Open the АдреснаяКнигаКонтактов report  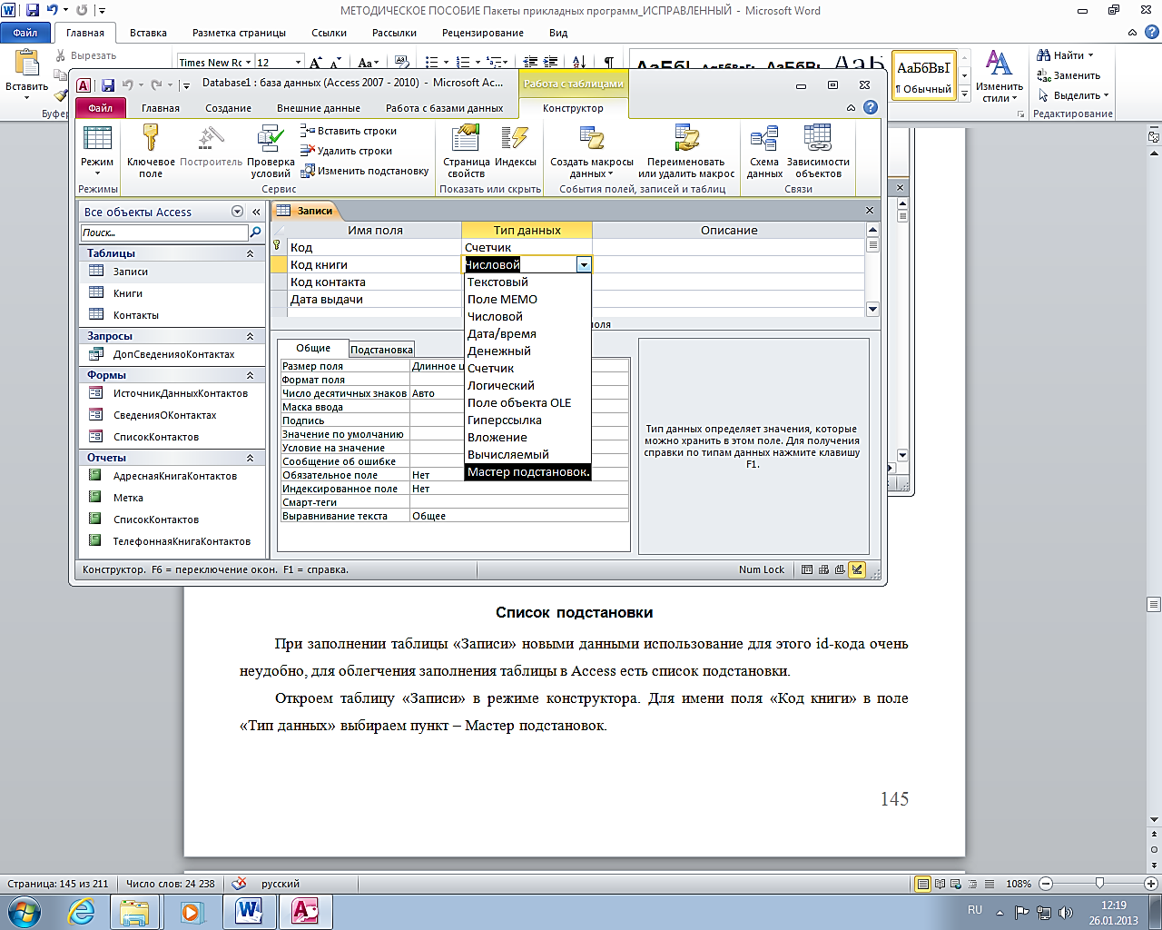tap(172, 476)
